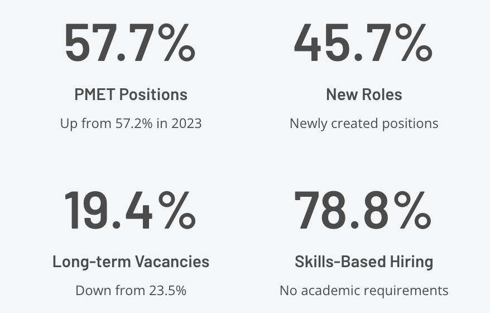Image resolution: width=490 pixels, height=313 pixels.
Task: Click the 19.4% statistic figure
Action: point(130,210)
